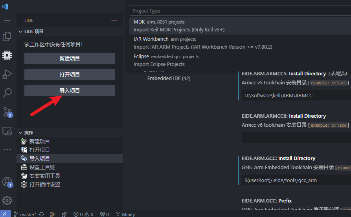Open the Search view in activity bar
This screenshot has height=217, width=351.
pos(7,93)
